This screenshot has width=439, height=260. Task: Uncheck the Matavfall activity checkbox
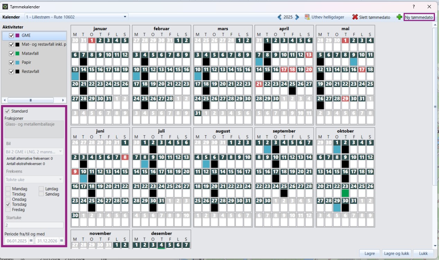click(x=11, y=53)
